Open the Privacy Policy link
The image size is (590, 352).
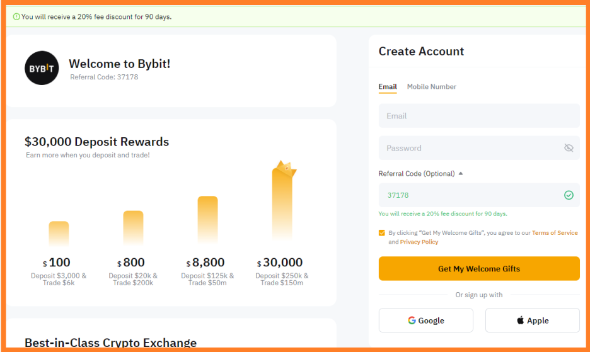[x=419, y=242]
